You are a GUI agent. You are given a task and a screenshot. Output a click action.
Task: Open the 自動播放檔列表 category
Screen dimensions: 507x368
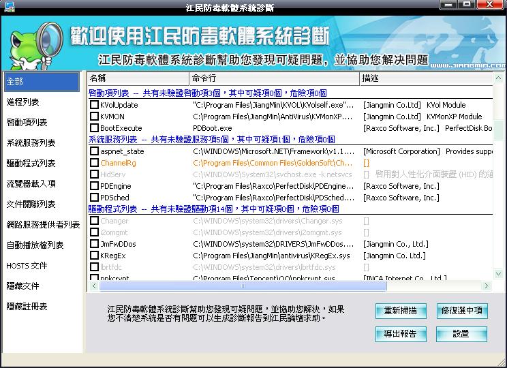point(35,245)
